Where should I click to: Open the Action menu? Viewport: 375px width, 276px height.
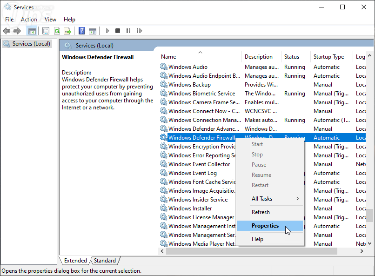(x=29, y=20)
